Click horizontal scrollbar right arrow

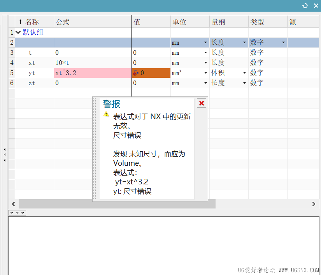click(314, 204)
